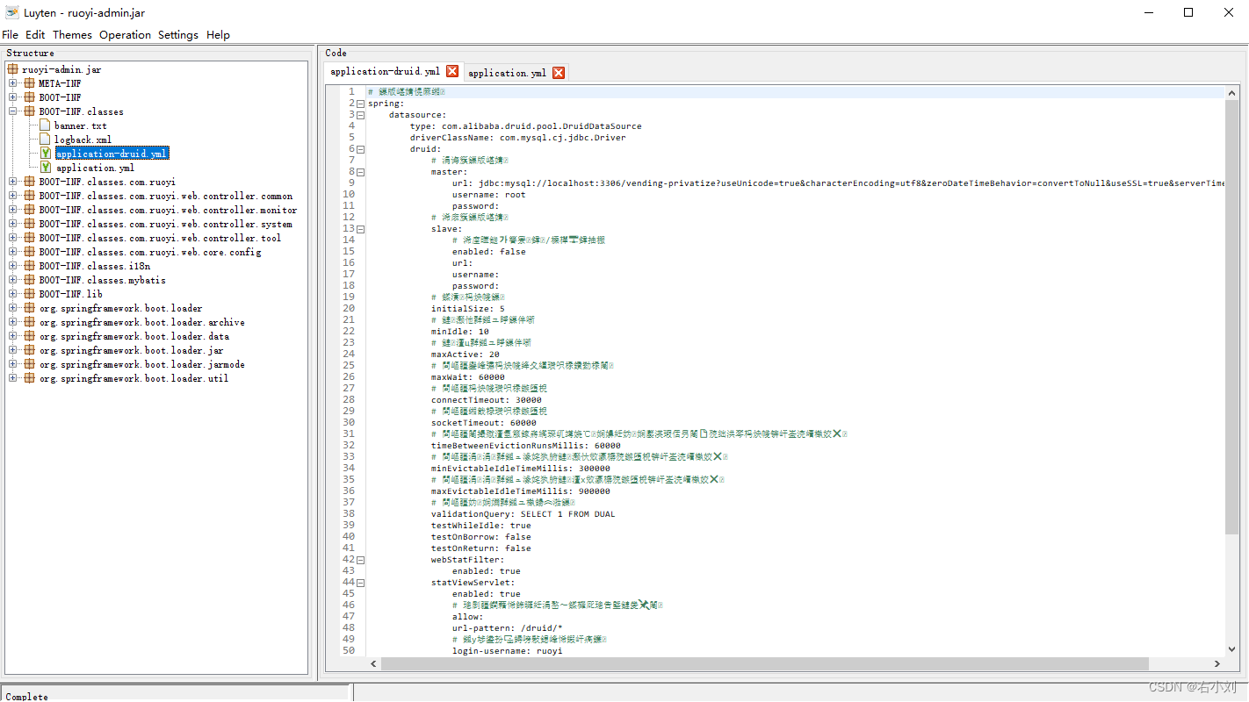Expand the BOOT-INF node
Viewport: 1249px width, 702px height.
click(x=13, y=97)
